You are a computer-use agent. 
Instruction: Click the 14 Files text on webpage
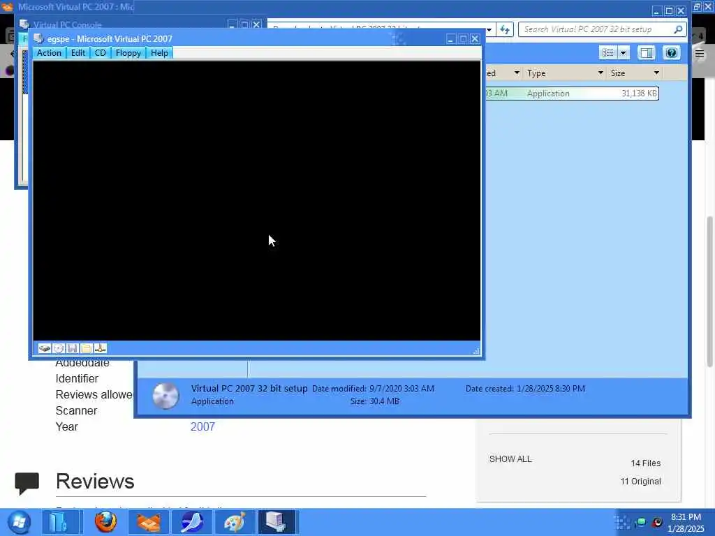coord(646,463)
